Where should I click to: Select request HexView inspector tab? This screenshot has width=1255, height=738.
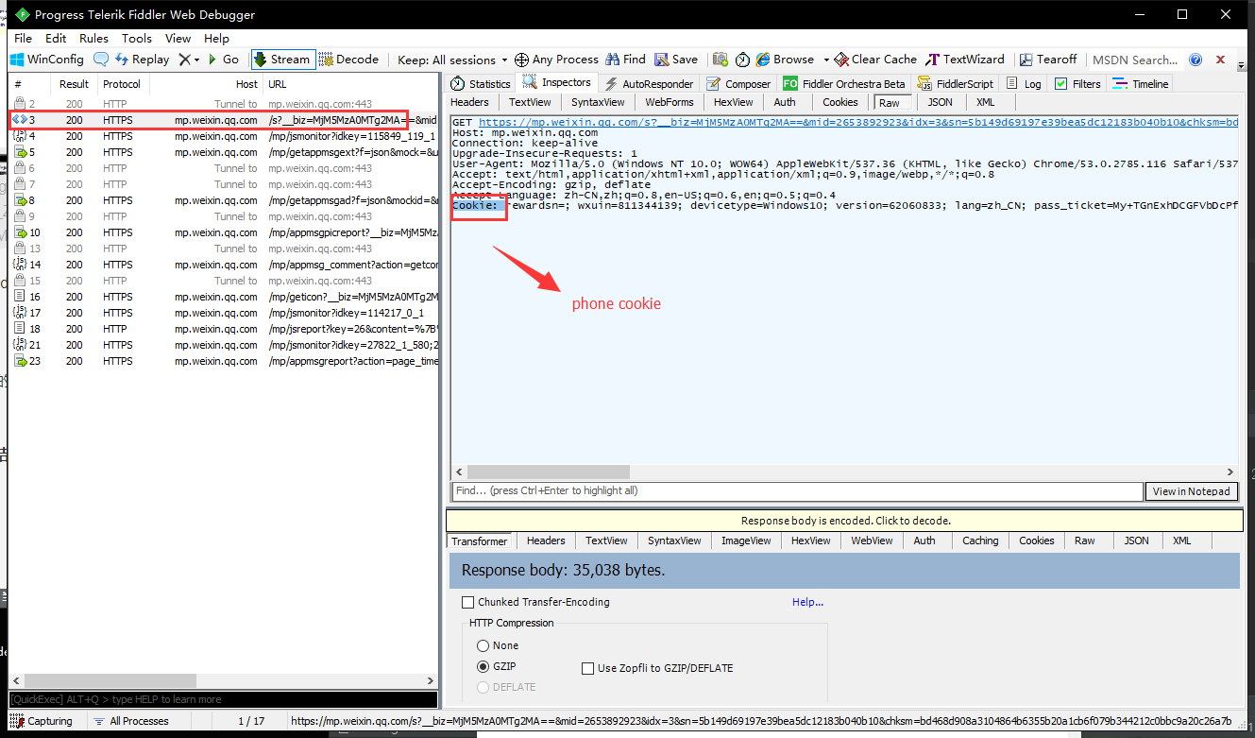pos(734,102)
